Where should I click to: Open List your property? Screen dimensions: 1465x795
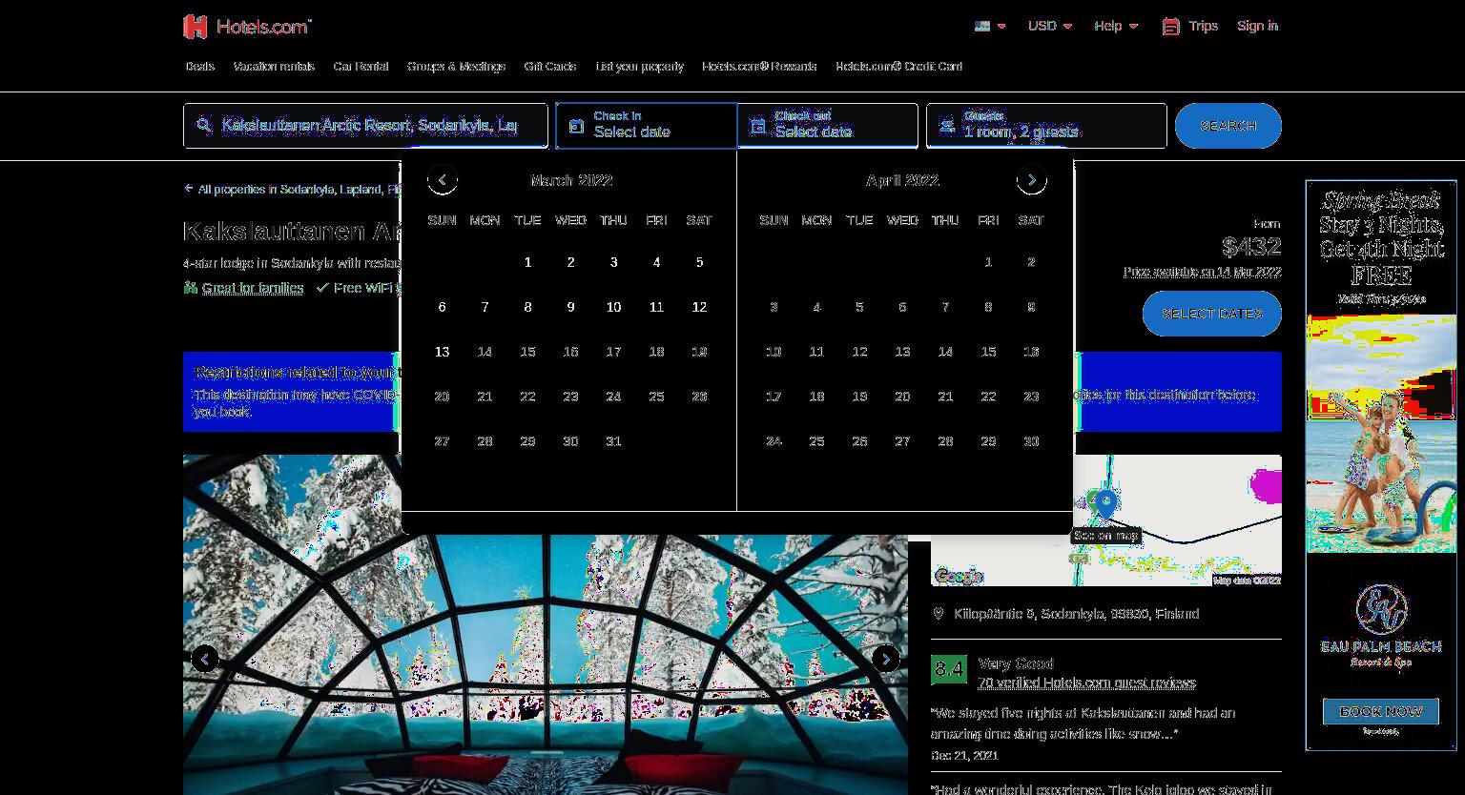click(639, 67)
